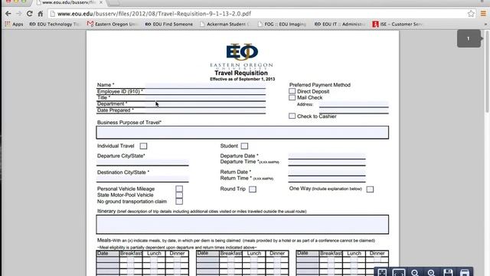Check the Mail Check box
The image size is (490, 276).
point(292,97)
